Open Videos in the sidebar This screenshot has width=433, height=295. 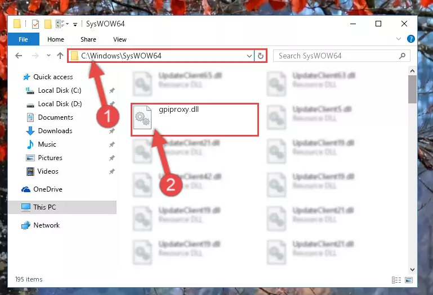pyautogui.click(x=48, y=171)
